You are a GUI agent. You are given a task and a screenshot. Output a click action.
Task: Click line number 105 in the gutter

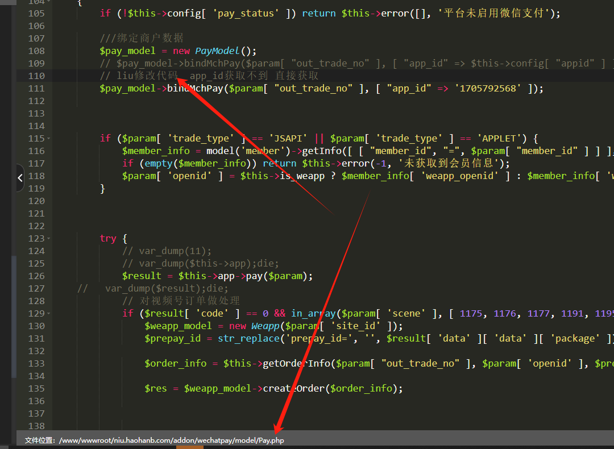tap(36, 14)
